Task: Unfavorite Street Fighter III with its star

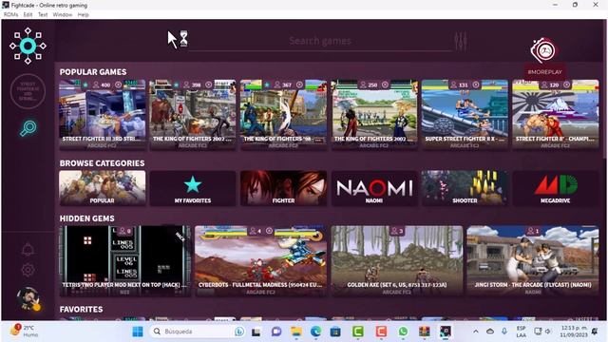Action: tap(85, 85)
